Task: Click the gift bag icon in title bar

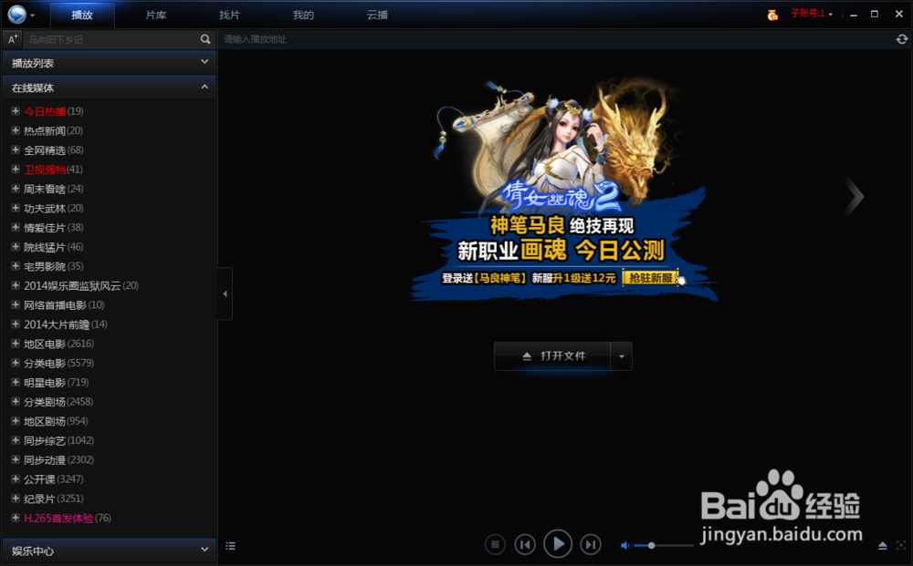Action: 772,15
